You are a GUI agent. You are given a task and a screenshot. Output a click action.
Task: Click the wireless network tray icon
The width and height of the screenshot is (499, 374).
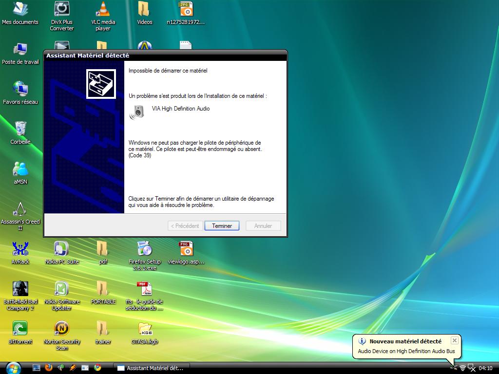(x=462, y=368)
